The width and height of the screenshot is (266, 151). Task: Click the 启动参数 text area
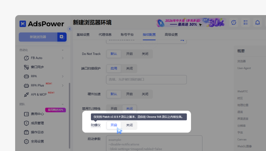click(x=154, y=143)
